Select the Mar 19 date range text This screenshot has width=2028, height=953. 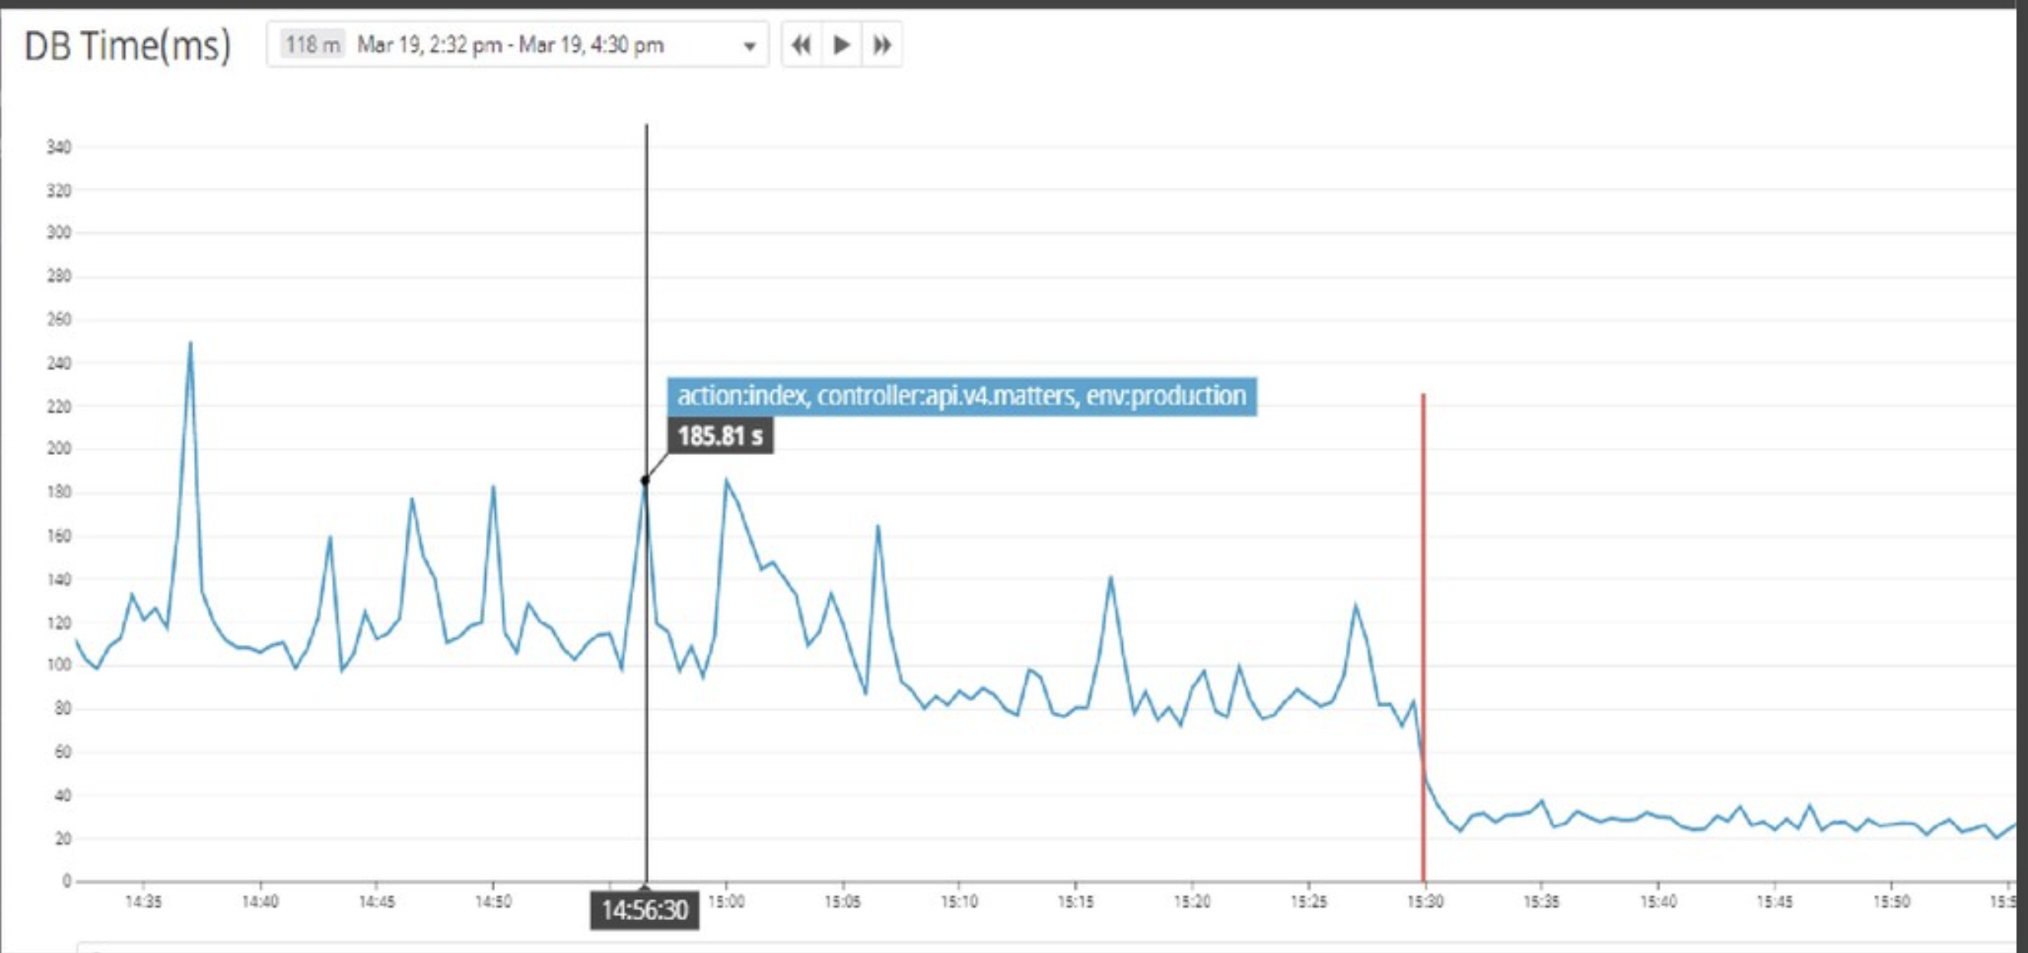point(511,45)
